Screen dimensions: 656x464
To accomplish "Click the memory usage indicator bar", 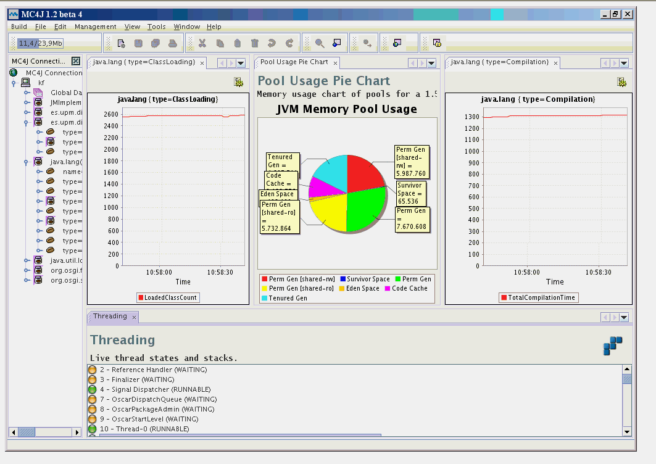I will [40, 43].
